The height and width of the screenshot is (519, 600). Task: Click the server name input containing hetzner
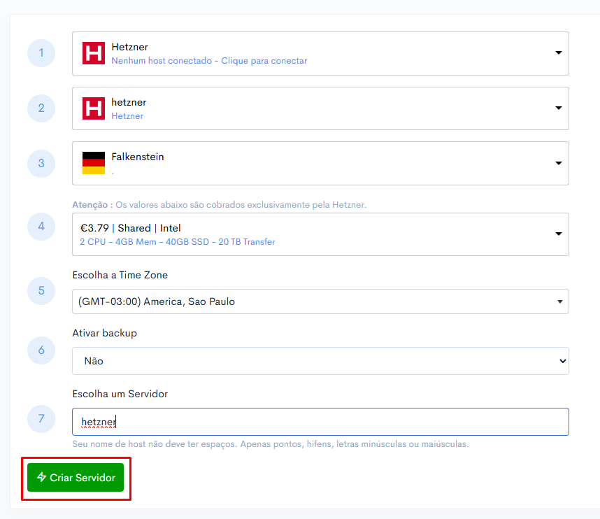pyautogui.click(x=320, y=422)
